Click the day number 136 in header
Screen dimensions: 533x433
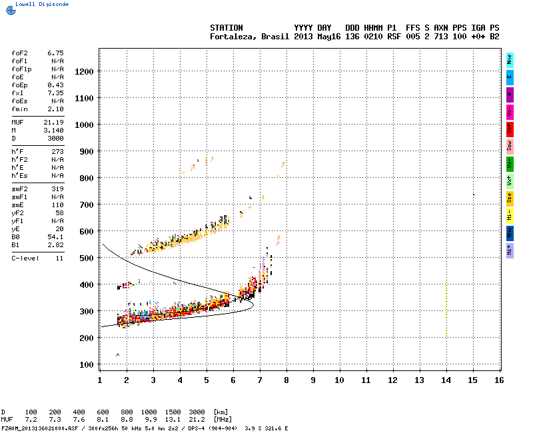tap(352, 37)
